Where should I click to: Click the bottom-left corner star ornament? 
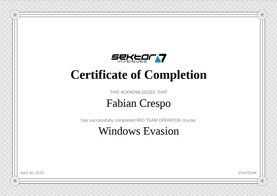(15, 181)
